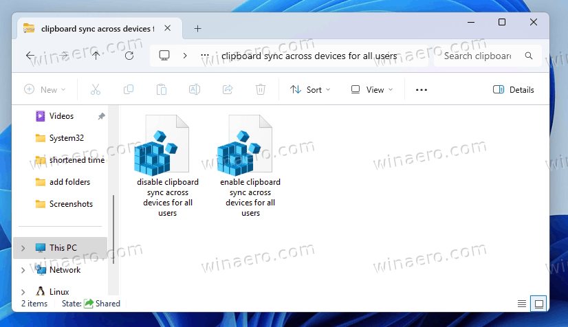Screen dimensions: 568x327
Task: Open the View dropdown menu
Action: click(x=372, y=89)
